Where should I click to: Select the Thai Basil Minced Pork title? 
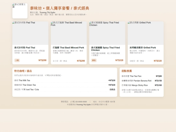point(68,48)
